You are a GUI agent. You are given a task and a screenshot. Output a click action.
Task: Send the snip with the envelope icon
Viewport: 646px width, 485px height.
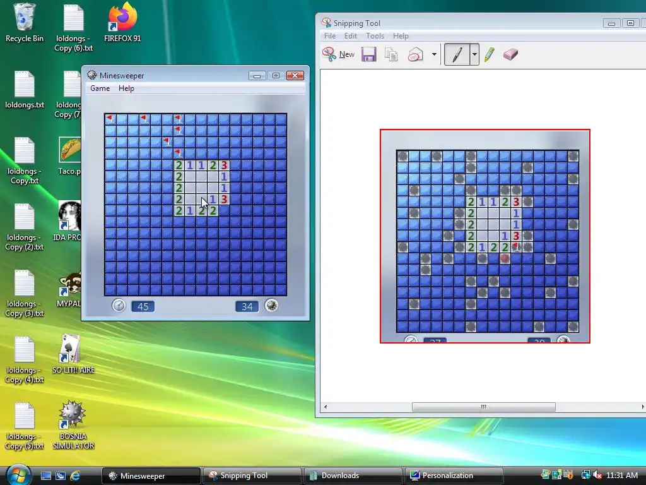415,54
